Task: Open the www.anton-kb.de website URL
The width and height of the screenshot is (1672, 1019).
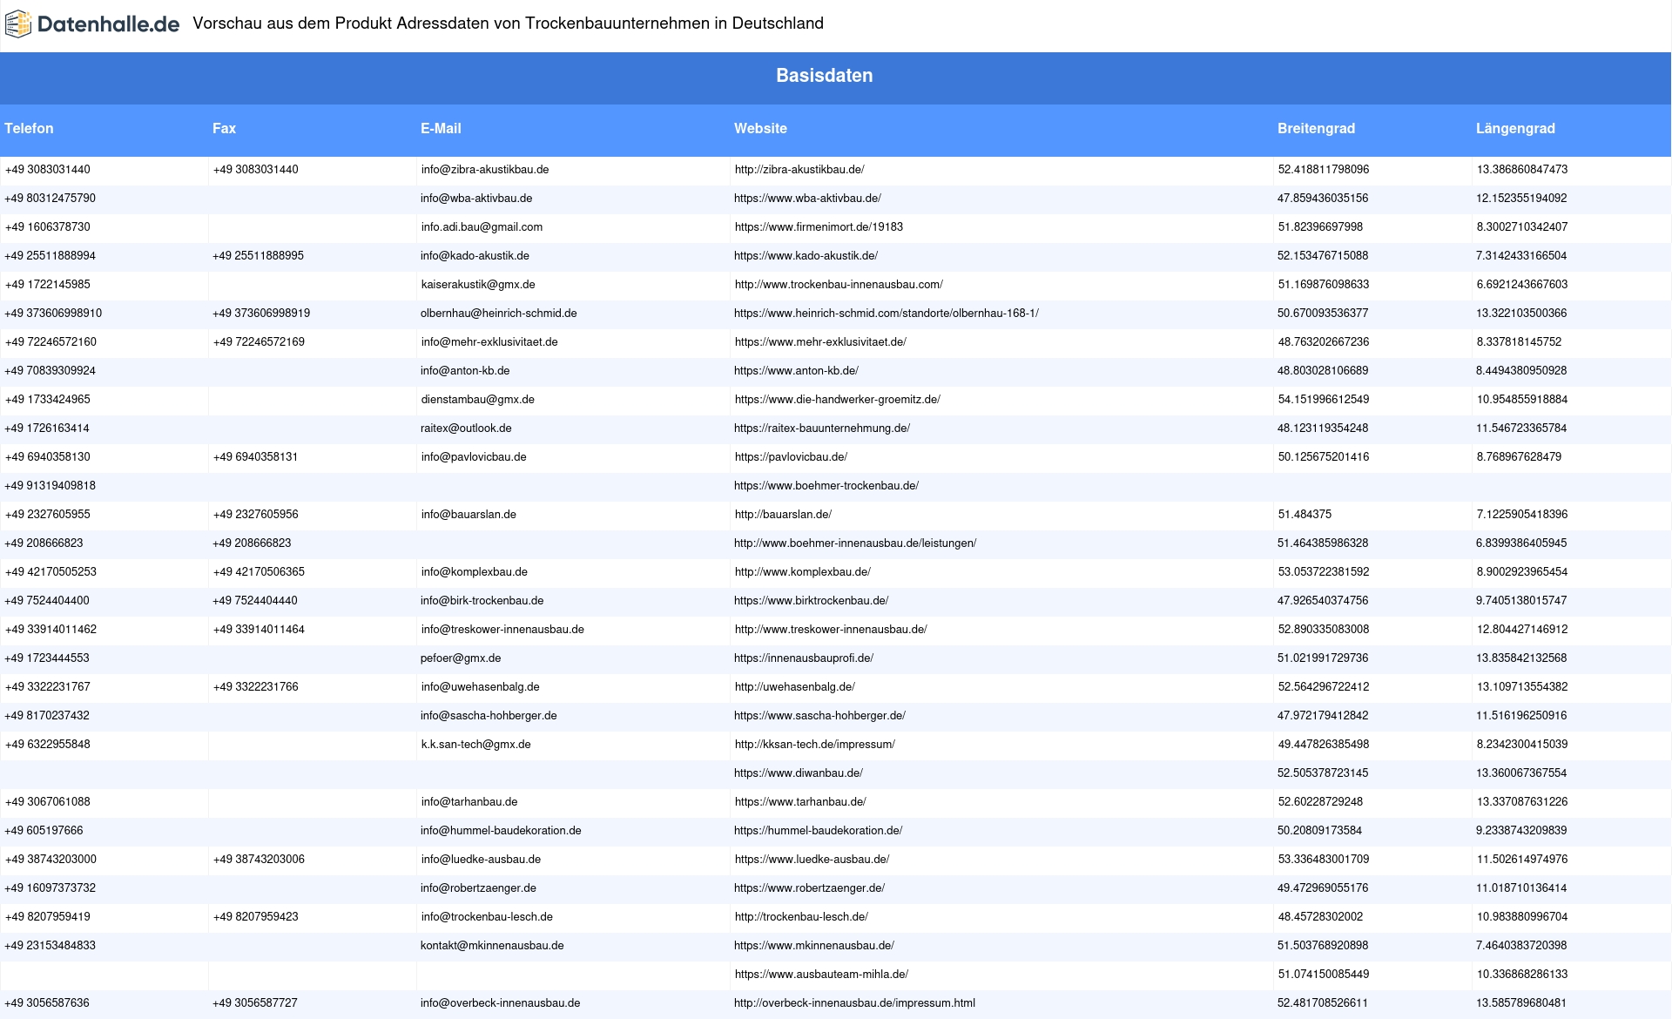Action: click(x=796, y=371)
